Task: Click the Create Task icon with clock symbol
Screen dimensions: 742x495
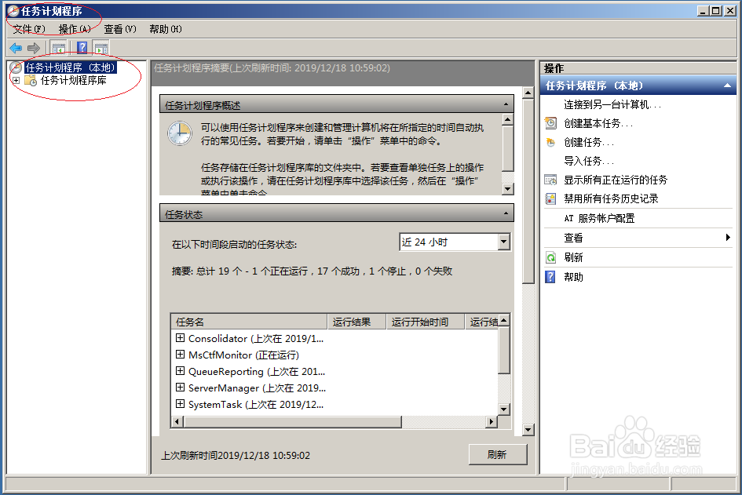Action: pyautogui.click(x=552, y=142)
